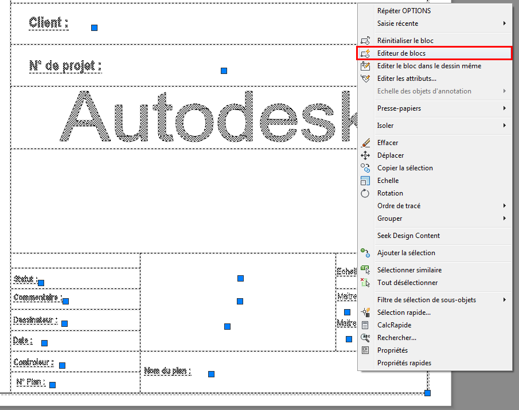
Task: Expand the Ordre de tracé submenu arrow
Action: coord(505,205)
